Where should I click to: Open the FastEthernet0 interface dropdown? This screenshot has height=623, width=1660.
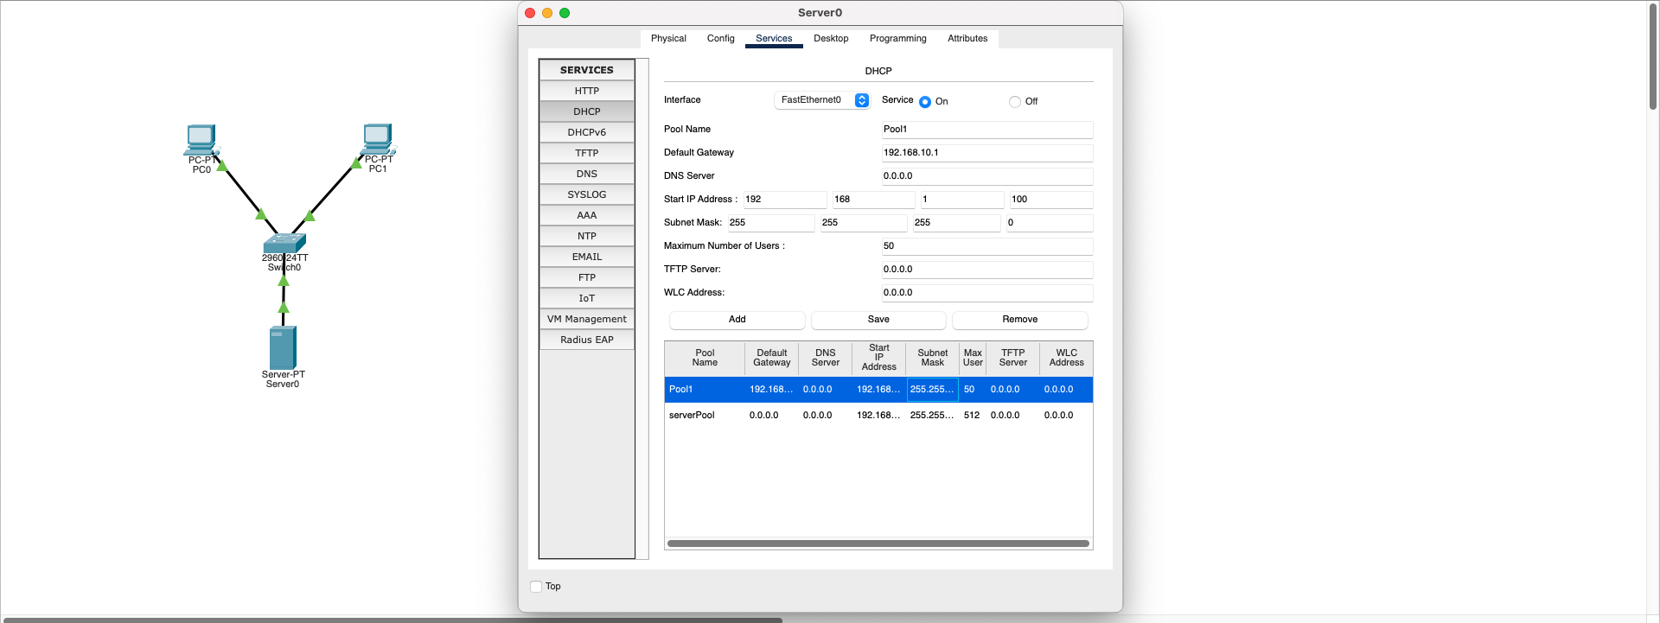pyautogui.click(x=822, y=100)
